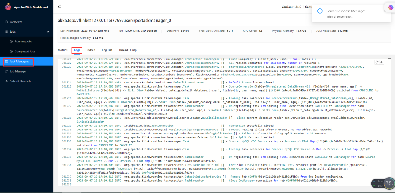Screen dimensions: 395x193
Task: Click the Version 1.14.6 text in the header
Action: [x=290, y=7]
